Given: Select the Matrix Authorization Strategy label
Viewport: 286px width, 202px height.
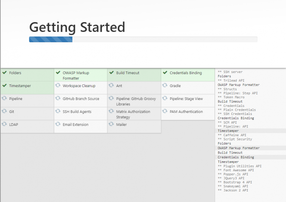Looking at the screenshot, I should [133, 114].
